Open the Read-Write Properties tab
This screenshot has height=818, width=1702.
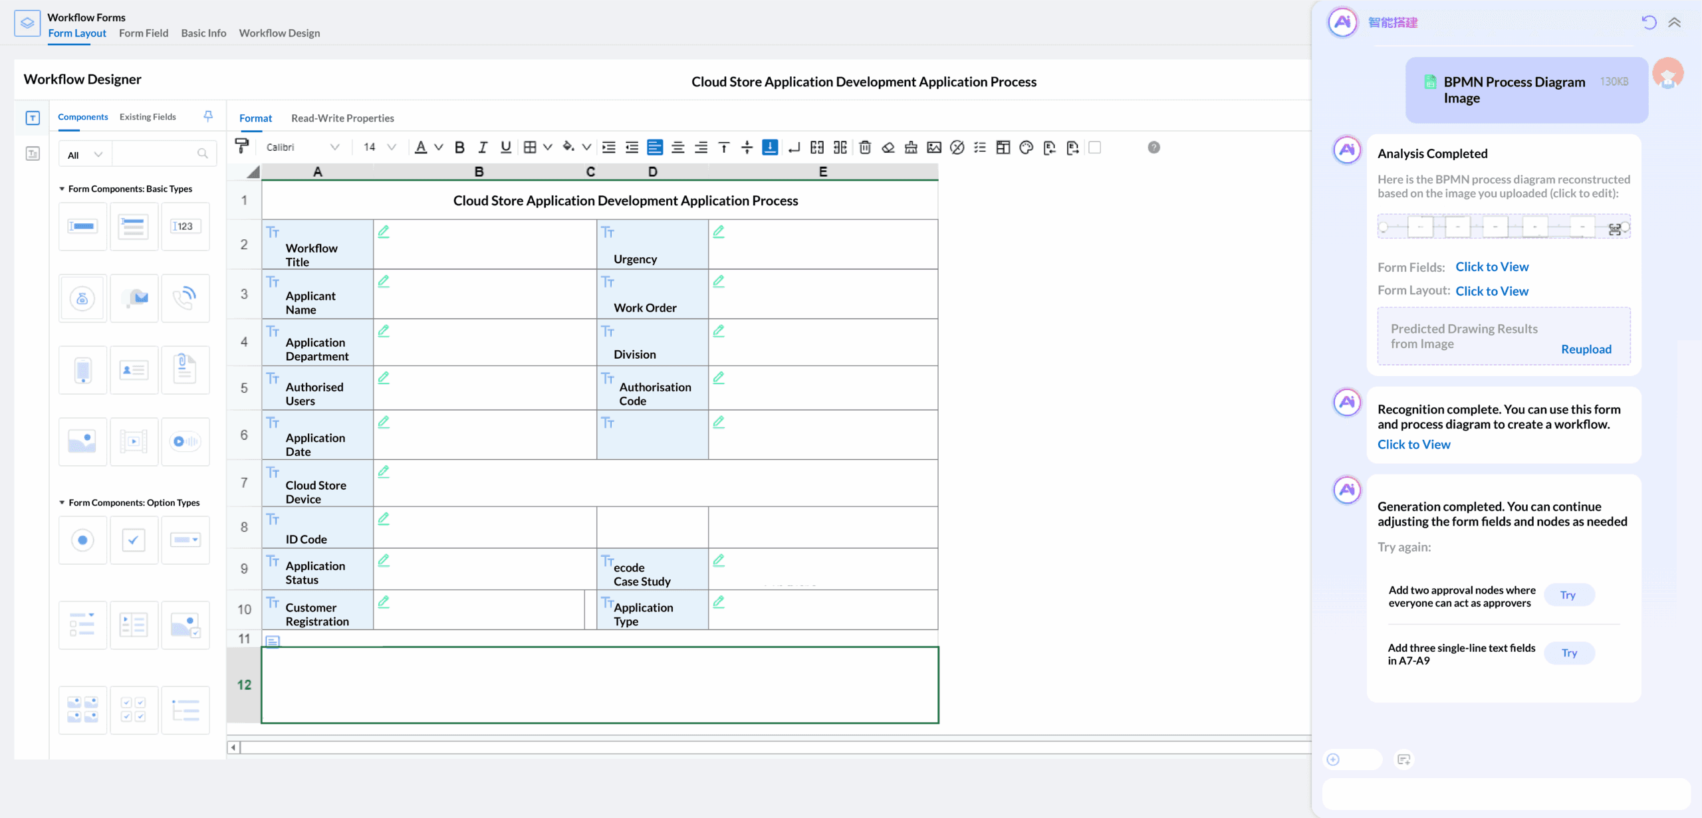pyautogui.click(x=342, y=118)
